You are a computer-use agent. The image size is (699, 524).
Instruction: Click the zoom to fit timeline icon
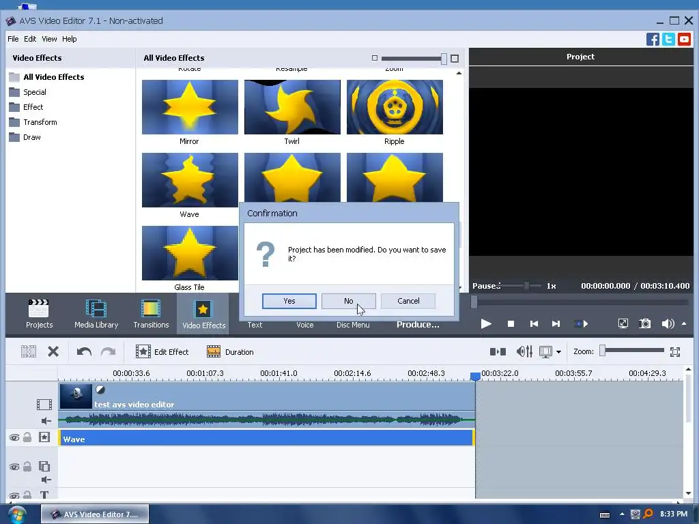pos(675,352)
